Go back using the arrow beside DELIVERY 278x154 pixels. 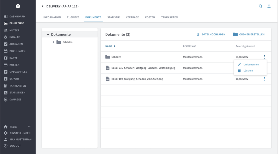pos(43,6)
